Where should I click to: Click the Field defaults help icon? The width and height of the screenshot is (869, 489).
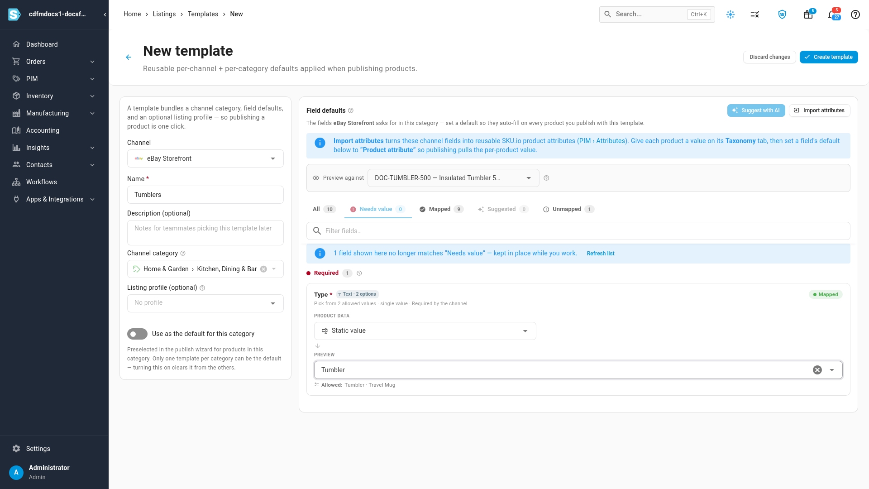coord(351,110)
